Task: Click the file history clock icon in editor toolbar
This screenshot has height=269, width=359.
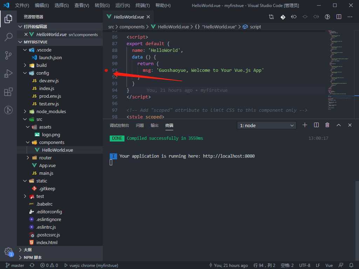Action: pyautogui.click(x=327, y=17)
